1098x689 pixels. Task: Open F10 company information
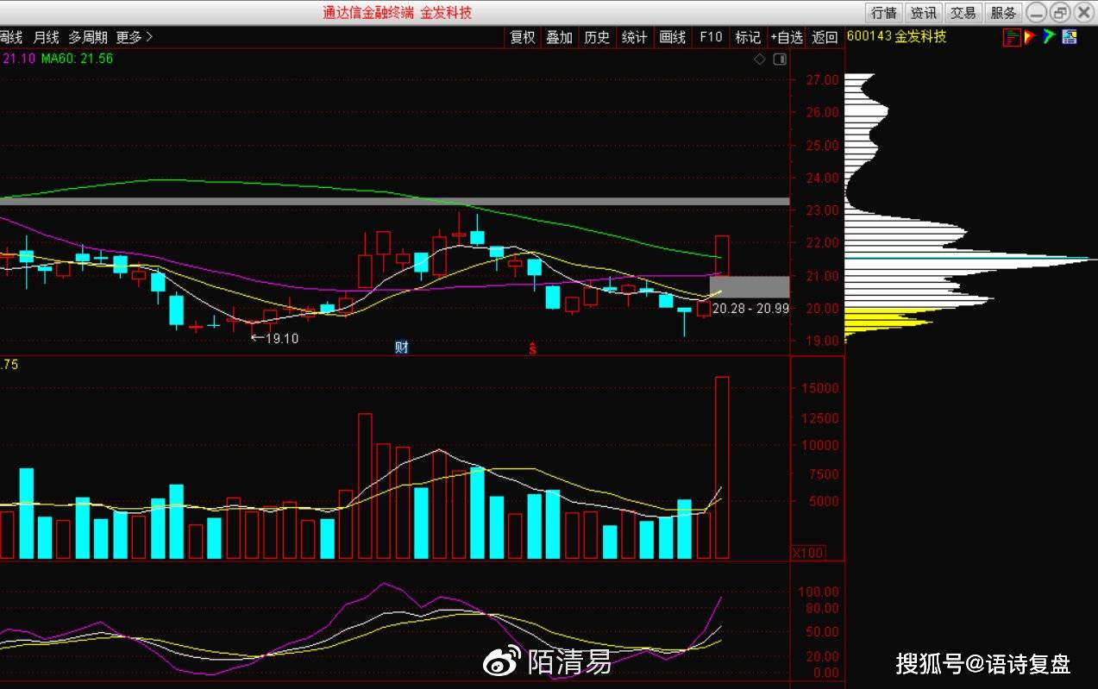711,37
